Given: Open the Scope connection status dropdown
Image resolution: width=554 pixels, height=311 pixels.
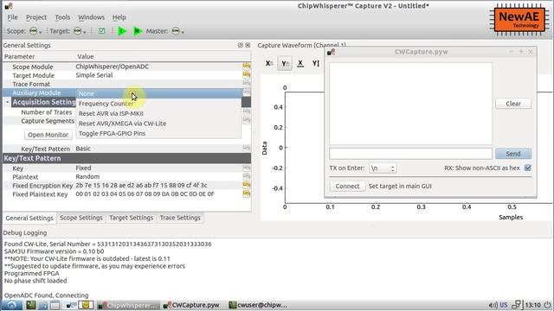Looking at the screenshot, I should tap(35, 31).
